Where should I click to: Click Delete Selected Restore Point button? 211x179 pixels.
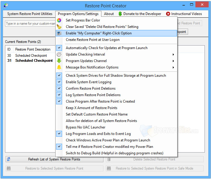click(x=155, y=159)
